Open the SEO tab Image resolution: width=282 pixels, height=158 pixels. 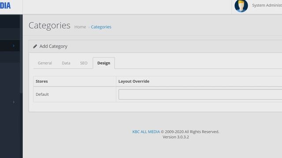[x=84, y=63]
